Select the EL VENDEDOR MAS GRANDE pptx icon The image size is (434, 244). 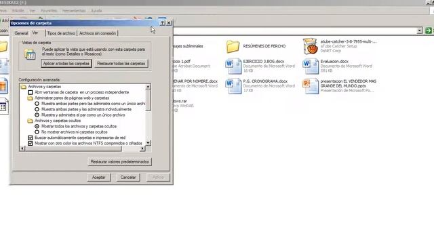(311, 86)
